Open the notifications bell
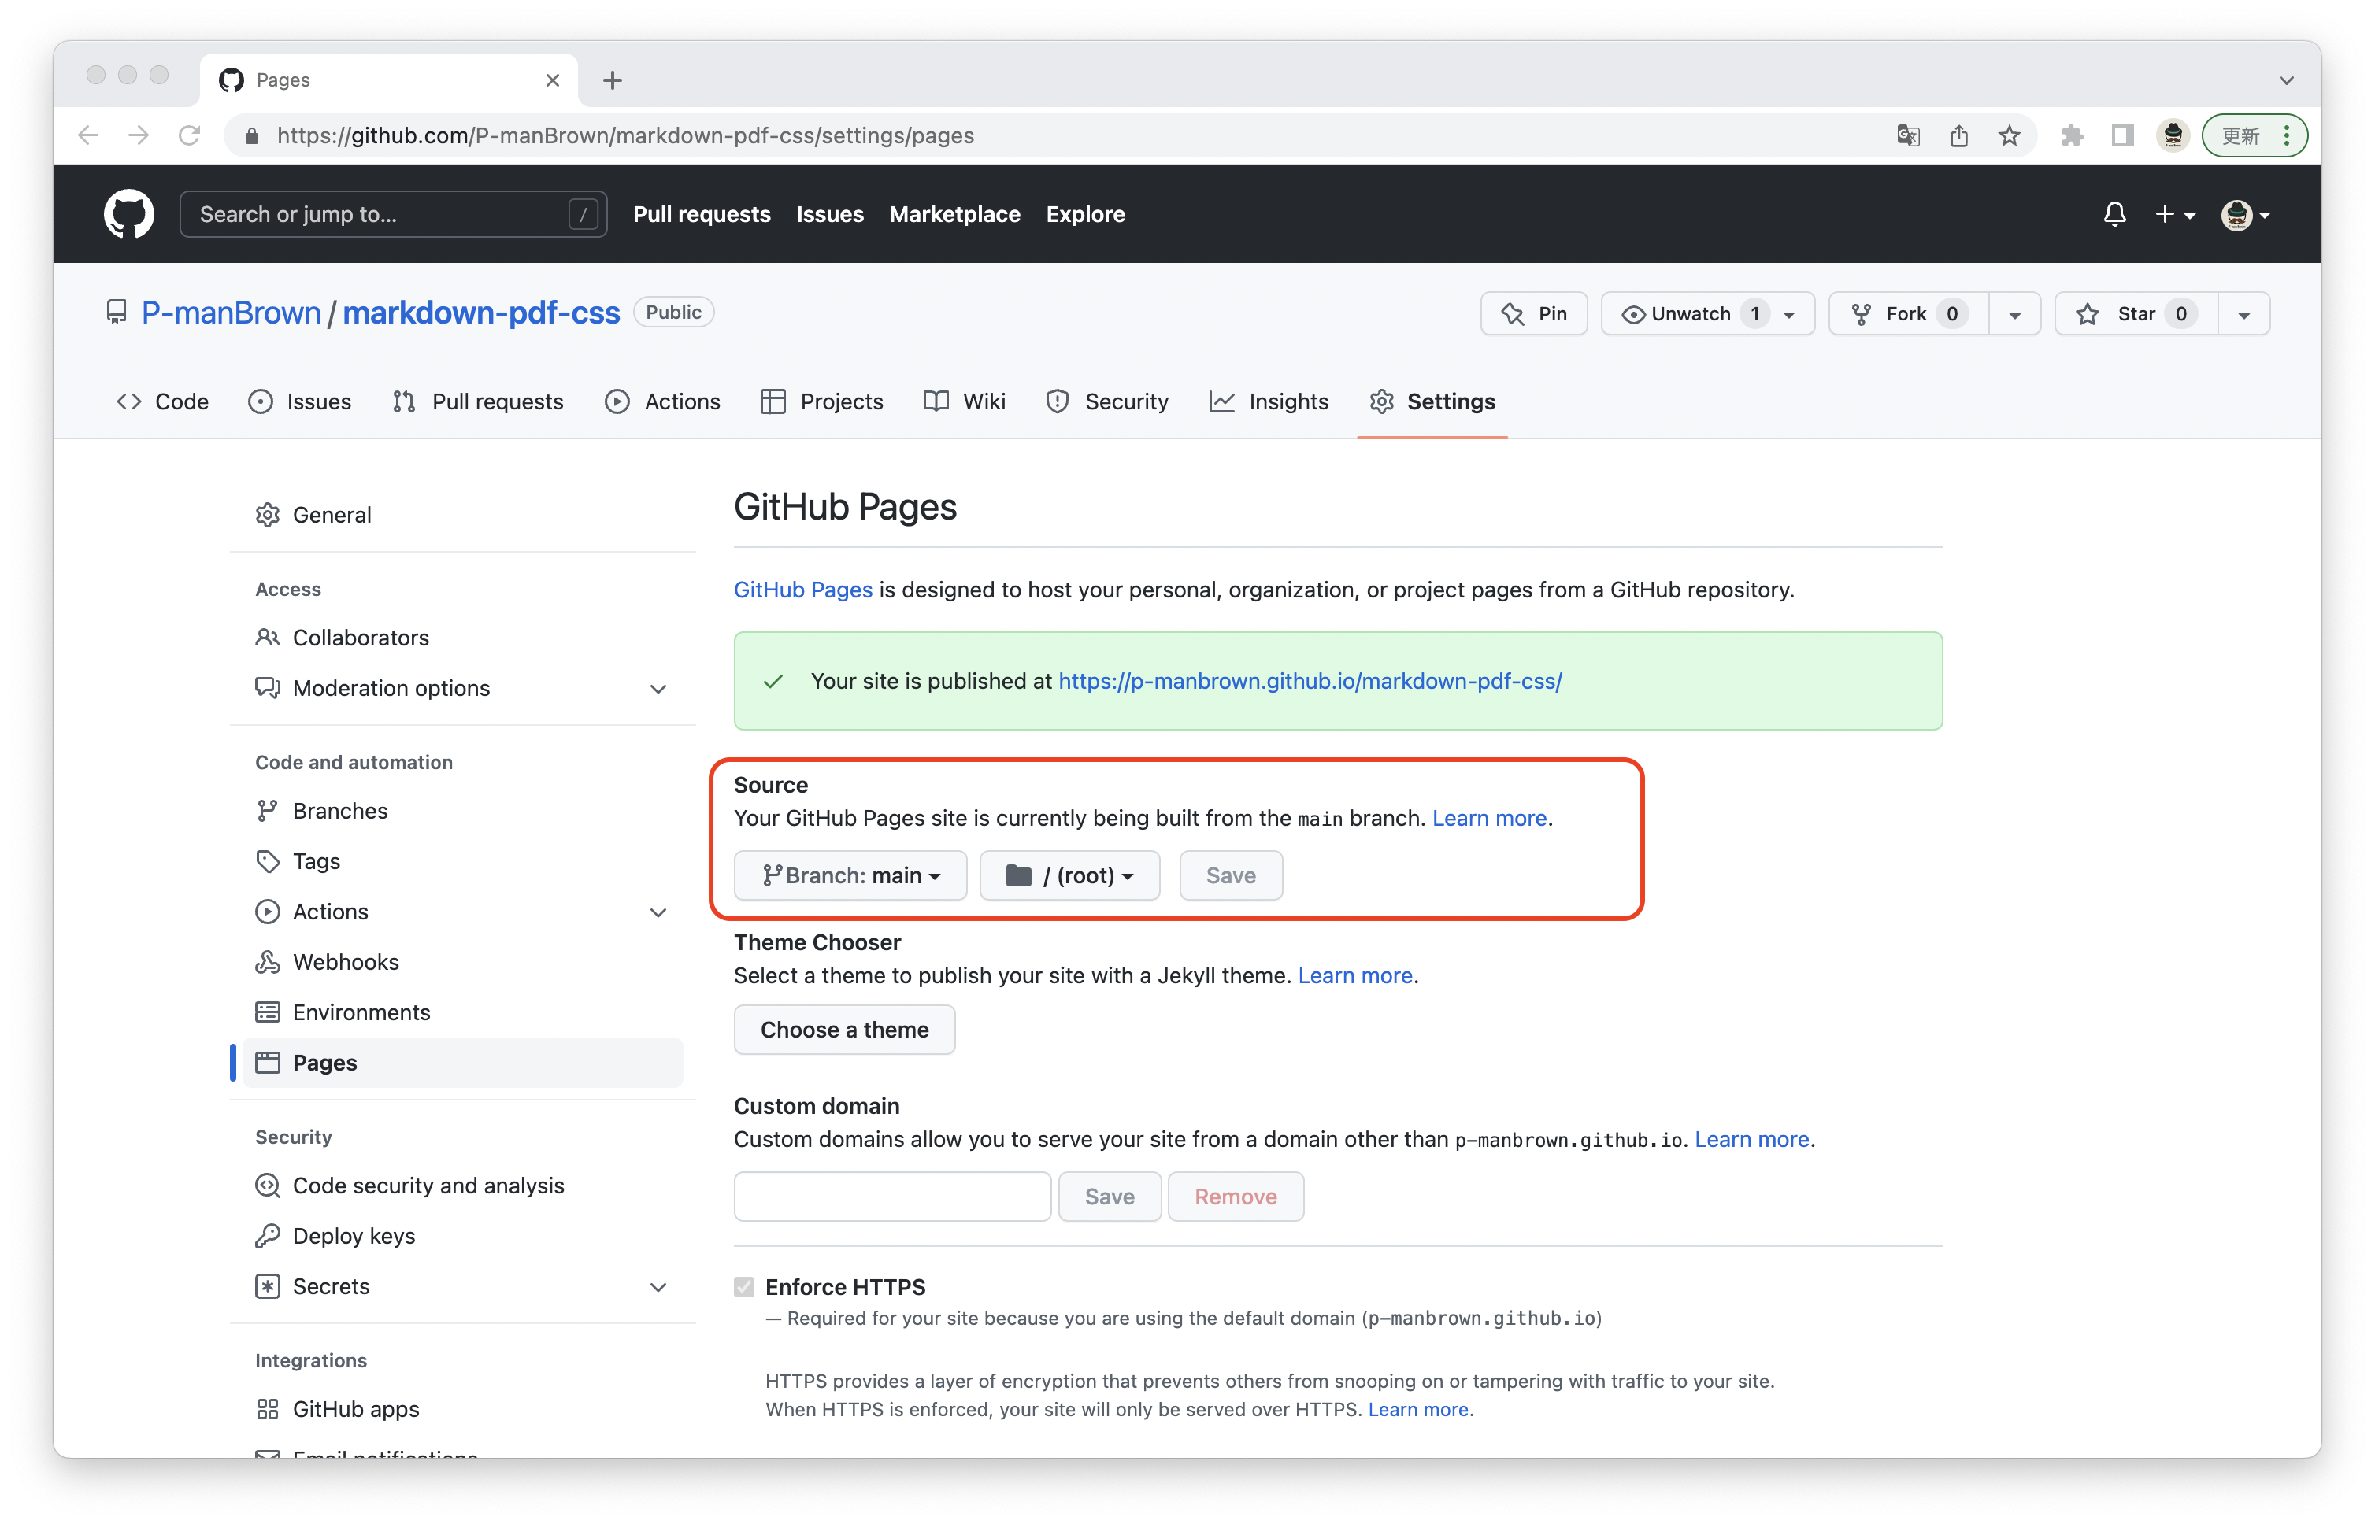The image size is (2375, 1524). tap(2114, 214)
